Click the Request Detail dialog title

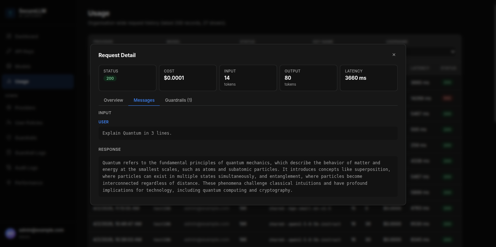117,55
